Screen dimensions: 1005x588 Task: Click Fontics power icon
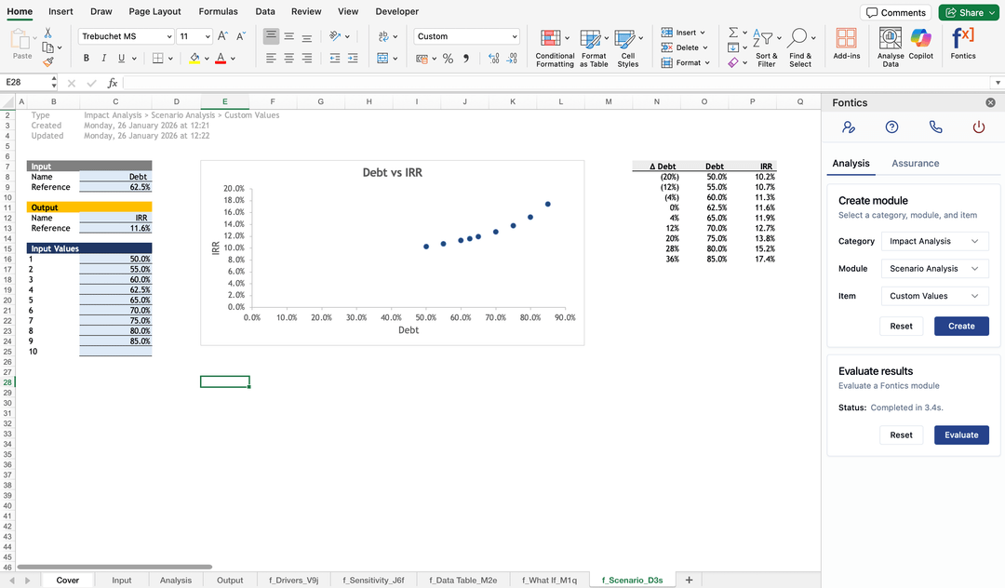click(x=979, y=127)
